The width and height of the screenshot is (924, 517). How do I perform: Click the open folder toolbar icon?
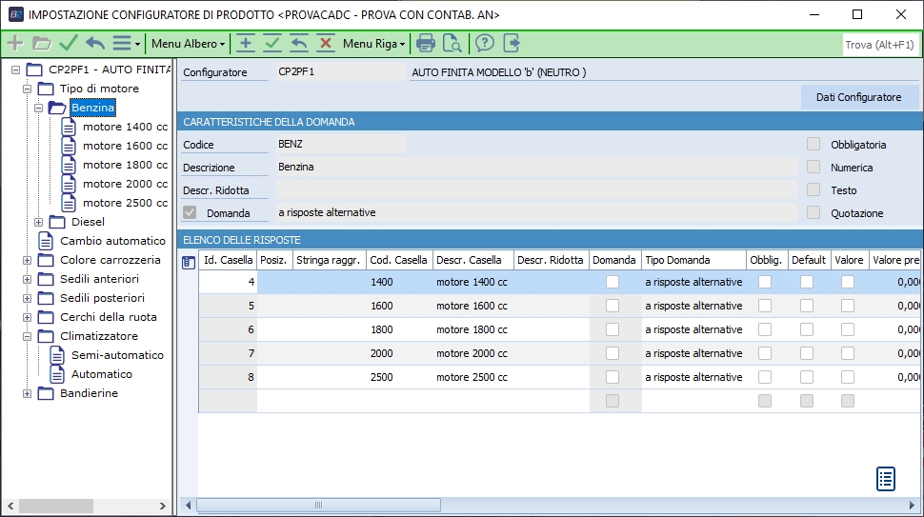(41, 44)
